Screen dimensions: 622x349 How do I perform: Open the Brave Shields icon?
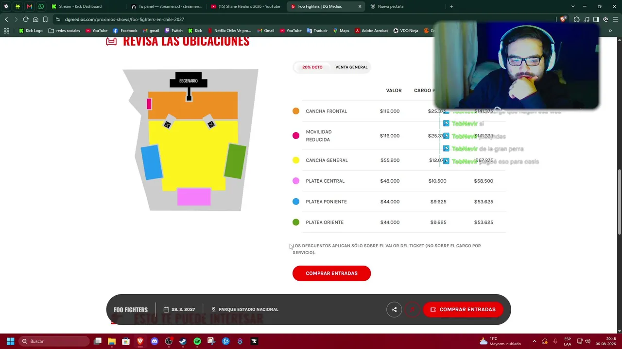[x=563, y=19]
